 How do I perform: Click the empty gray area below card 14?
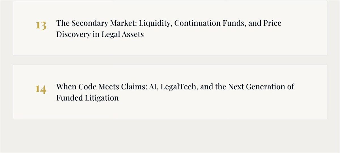coord(170,136)
